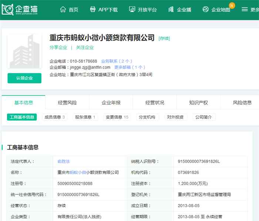Click phone number 010-58178688
This screenshot has width=259, height=221.
(83, 61)
